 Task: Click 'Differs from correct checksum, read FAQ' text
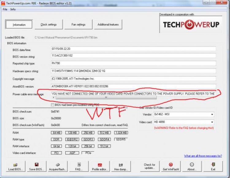click(x=105, y=125)
